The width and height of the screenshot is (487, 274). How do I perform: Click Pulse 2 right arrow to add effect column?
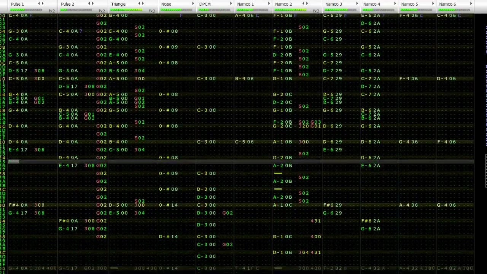click(92, 4)
